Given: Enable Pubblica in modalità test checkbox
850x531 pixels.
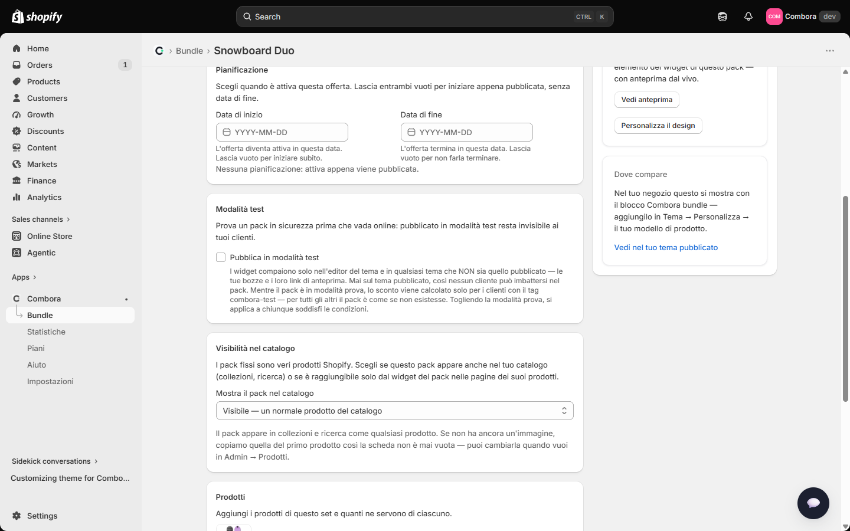Looking at the screenshot, I should [x=221, y=257].
